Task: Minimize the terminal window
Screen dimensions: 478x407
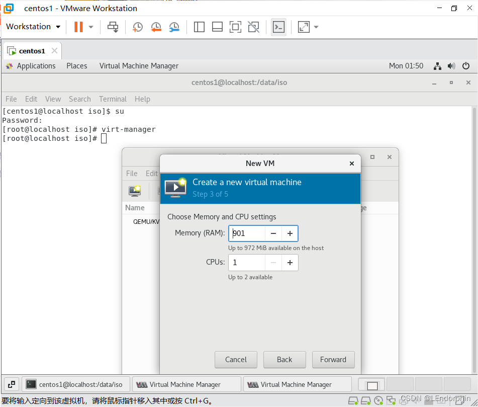Action: click(x=434, y=83)
